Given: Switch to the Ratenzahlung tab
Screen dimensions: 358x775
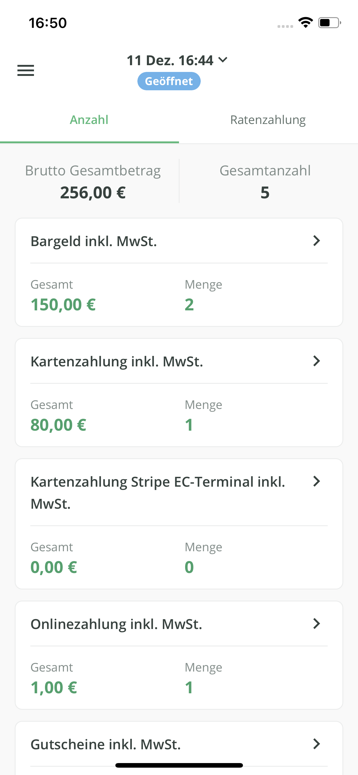Looking at the screenshot, I should pyautogui.click(x=268, y=120).
